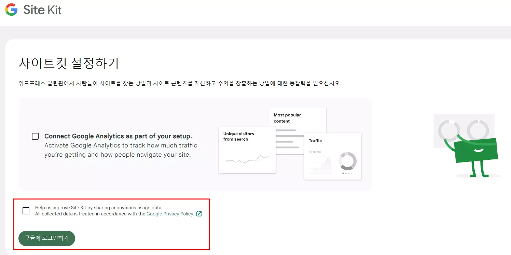Open the Google Privacy Policy external-link icon

[199, 214]
